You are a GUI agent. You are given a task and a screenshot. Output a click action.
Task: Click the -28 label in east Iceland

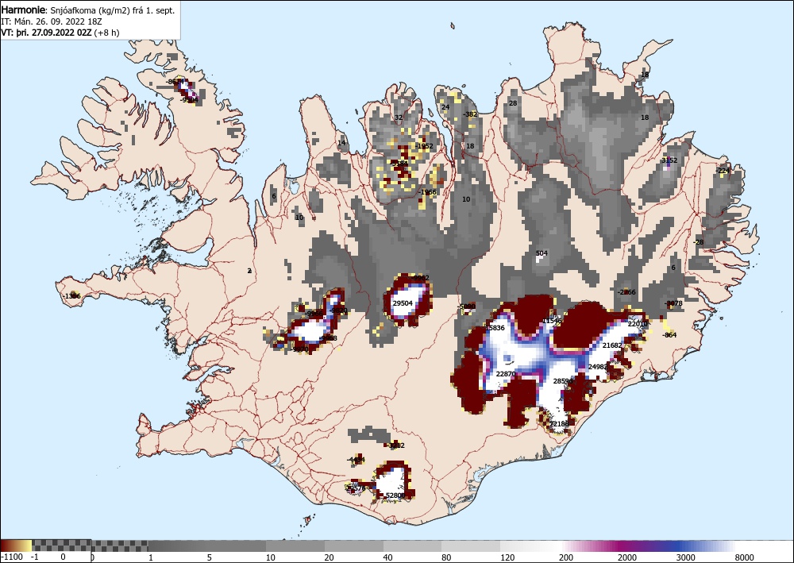pos(698,242)
